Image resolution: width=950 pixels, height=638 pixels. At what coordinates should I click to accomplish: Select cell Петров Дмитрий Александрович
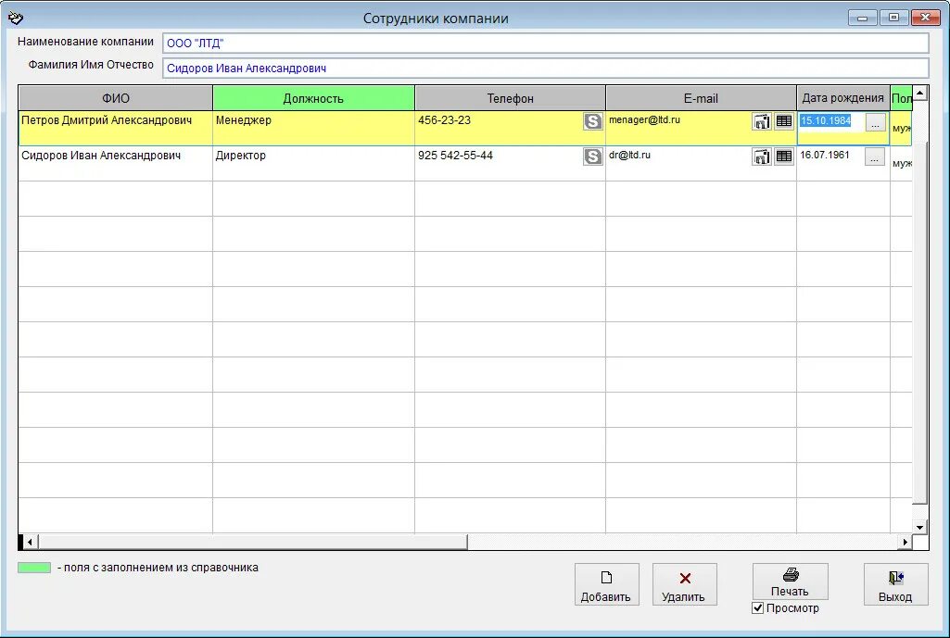pyautogui.click(x=115, y=128)
